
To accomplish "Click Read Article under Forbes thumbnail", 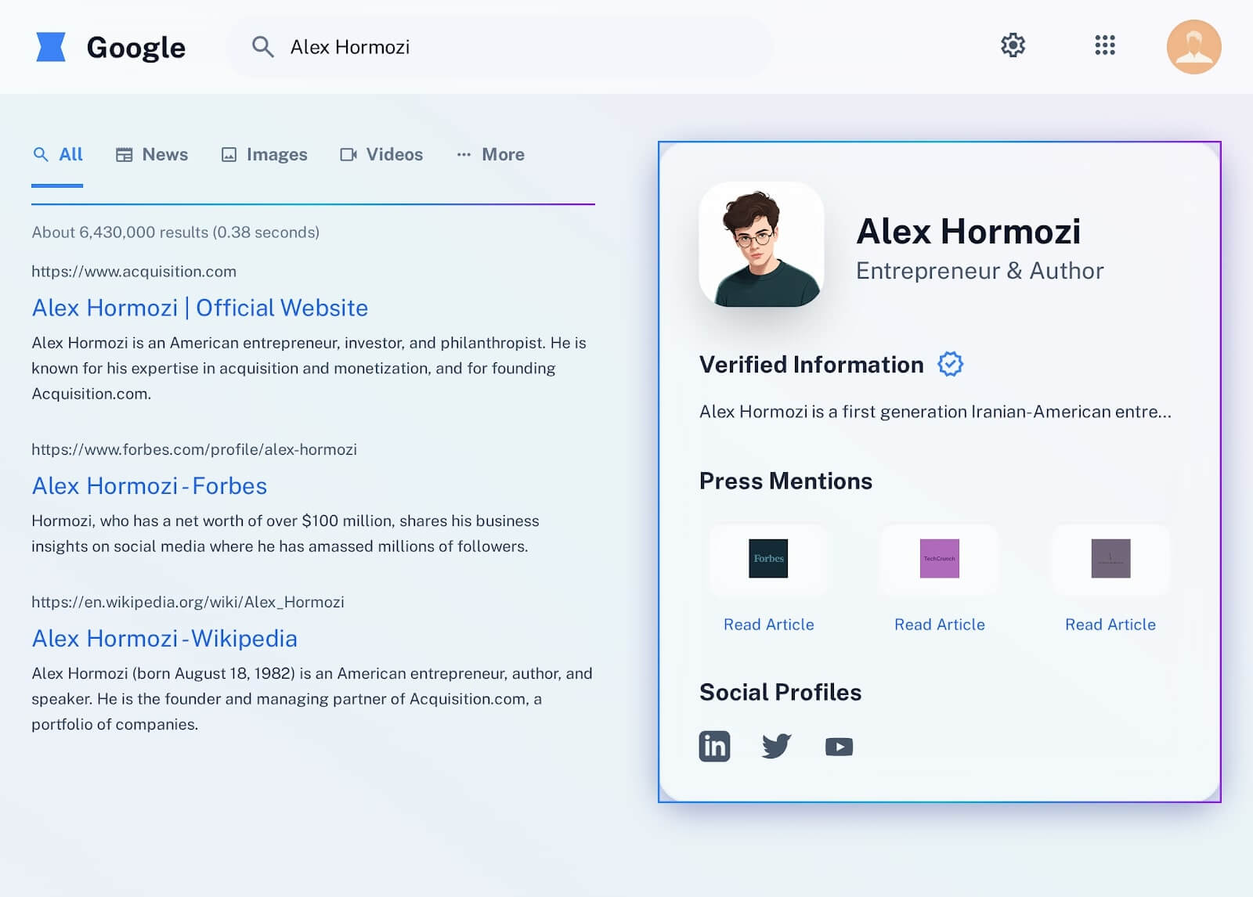I will point(768,624).
